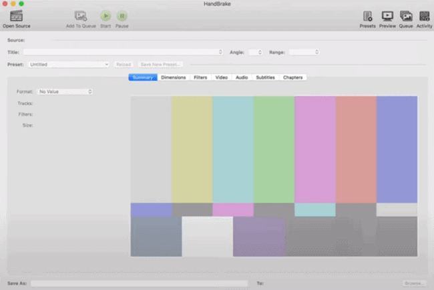The image size is (434, 290).
Task: Minimize the HandBrake window
Action: [13, 4]
